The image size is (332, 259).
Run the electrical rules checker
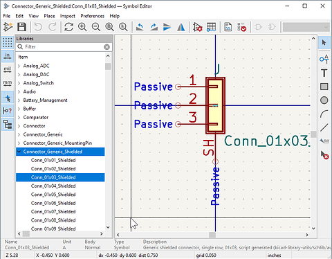[x=241, y=27]
